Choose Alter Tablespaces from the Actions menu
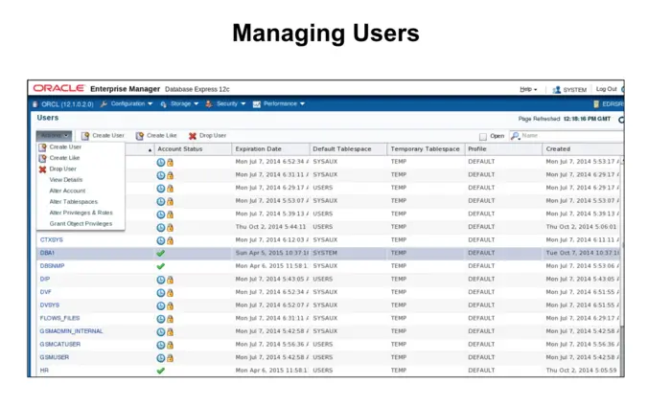 [x=73, y=202]
